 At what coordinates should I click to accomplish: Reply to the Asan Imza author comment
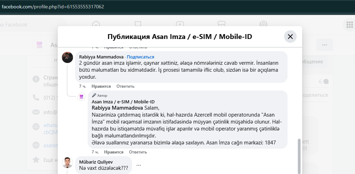click(138, 152)
